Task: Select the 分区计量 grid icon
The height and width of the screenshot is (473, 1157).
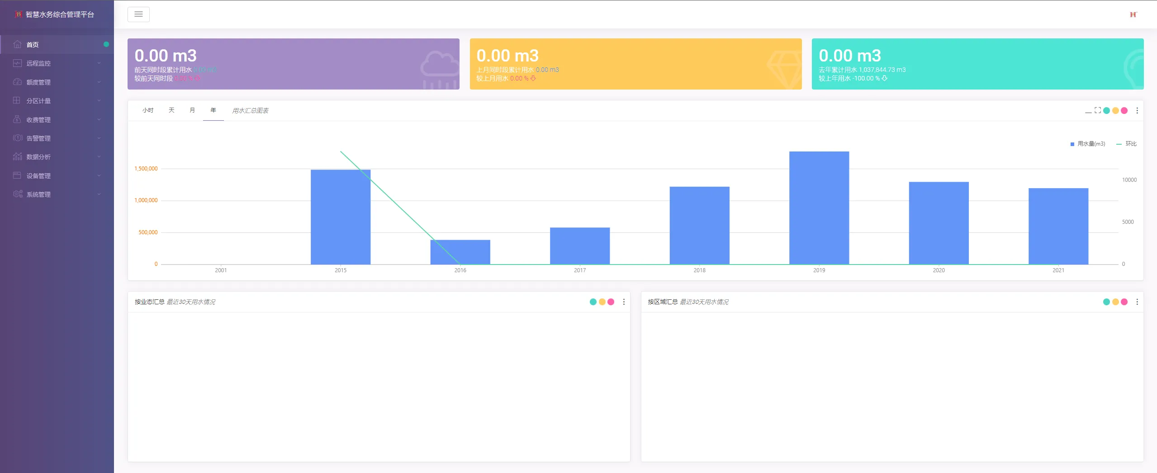Action: (x=17, y=100)
